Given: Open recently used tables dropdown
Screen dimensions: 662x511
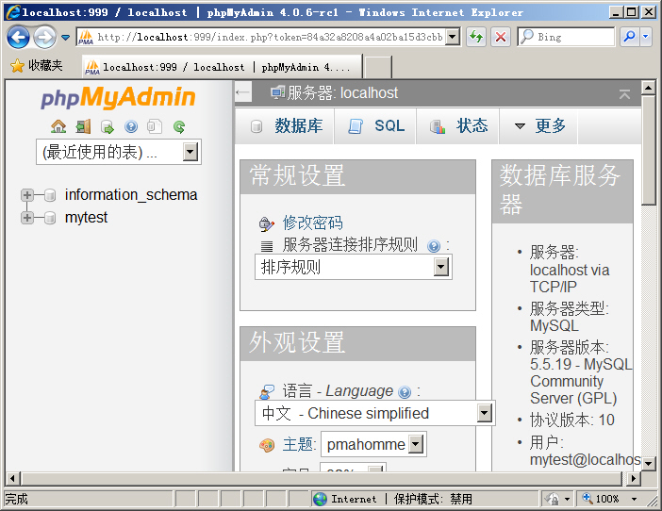Looking at the screenshot, I should coord(119,152).
